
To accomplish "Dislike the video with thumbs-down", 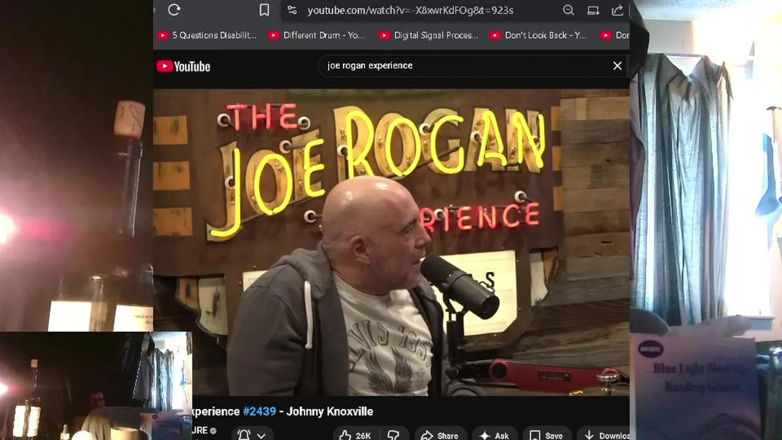I will [x=393, y=435].
